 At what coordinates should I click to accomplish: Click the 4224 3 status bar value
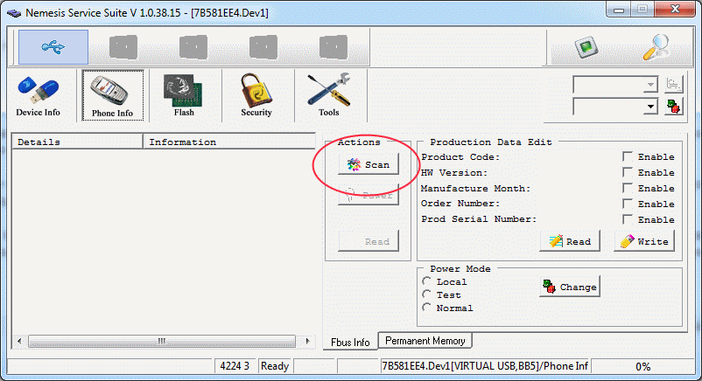point(235,366)
